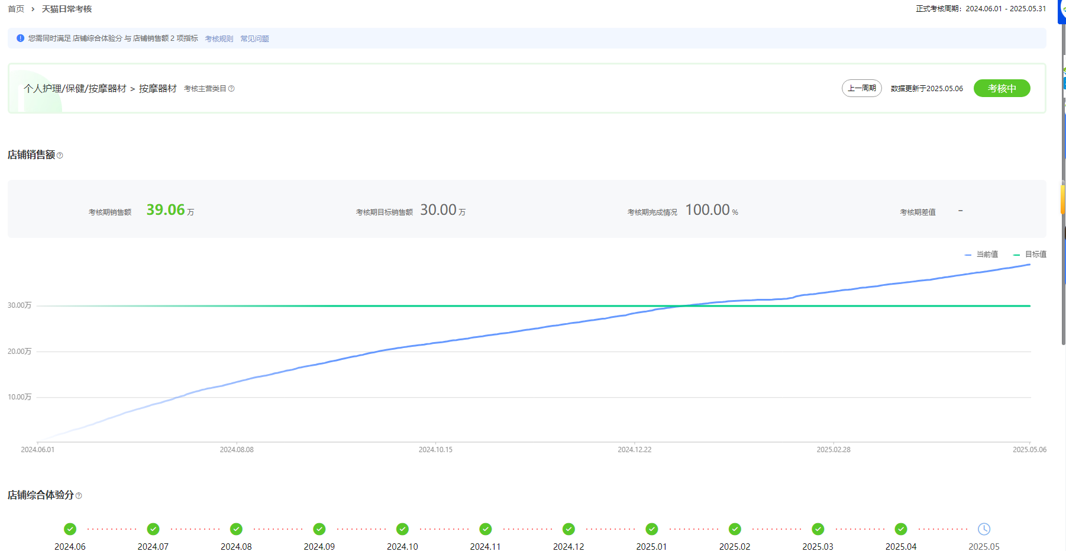Click the 2025.01 green checkmark icon
Image resolution: width=1066 pixels, height=551 pixels.
(x=652, y=529)
